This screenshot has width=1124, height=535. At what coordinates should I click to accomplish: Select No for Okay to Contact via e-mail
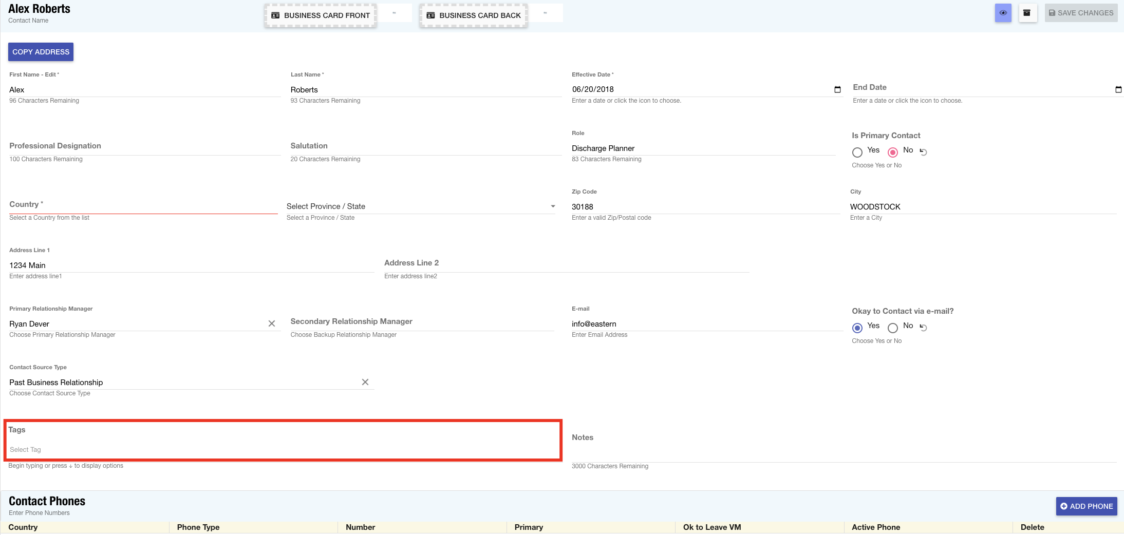click(x=893, y=328)
